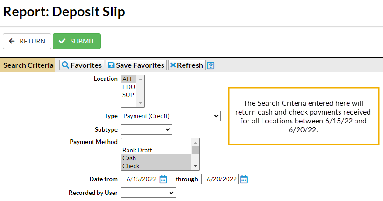Select Cash payment method

(129, 158)
